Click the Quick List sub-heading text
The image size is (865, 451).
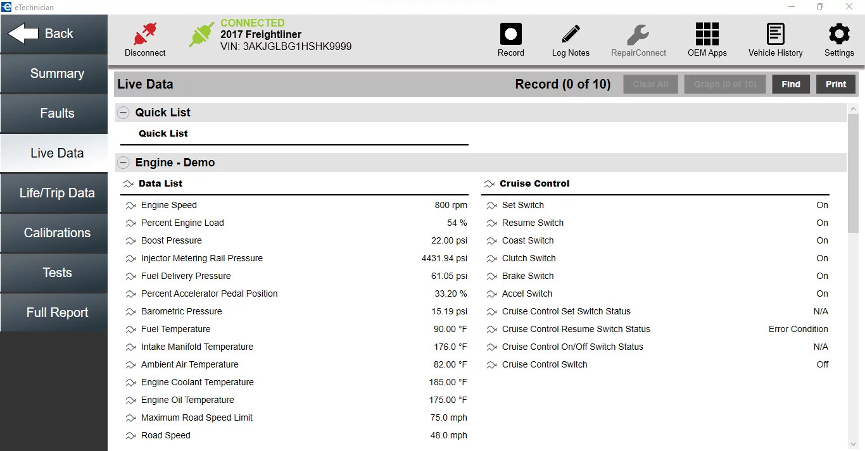[x=163, y=133]
